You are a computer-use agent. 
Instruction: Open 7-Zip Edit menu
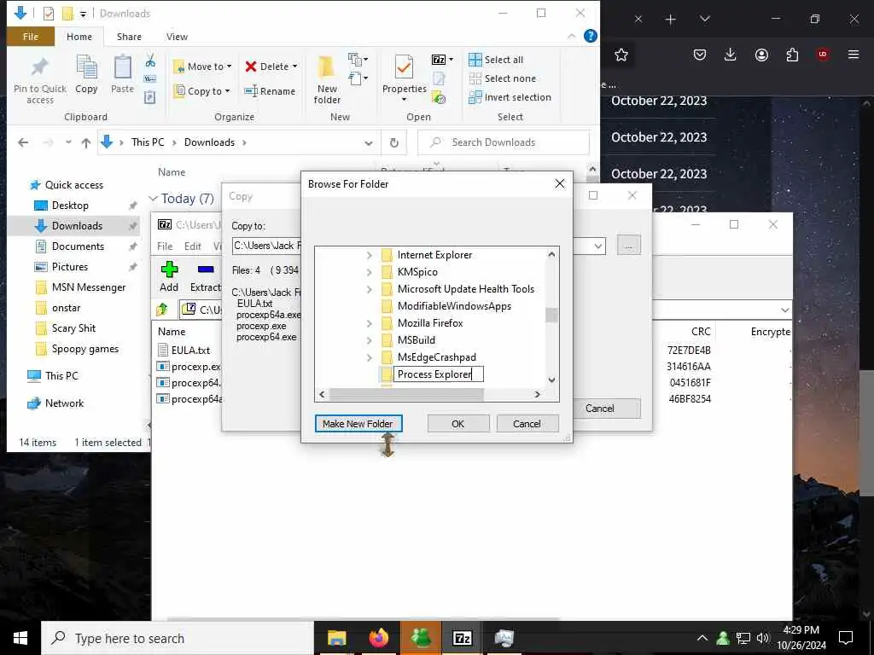(193, 246)
